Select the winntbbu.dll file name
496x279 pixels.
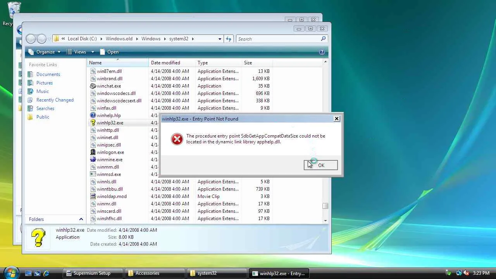pyautogui.click(x=110, y=189)
